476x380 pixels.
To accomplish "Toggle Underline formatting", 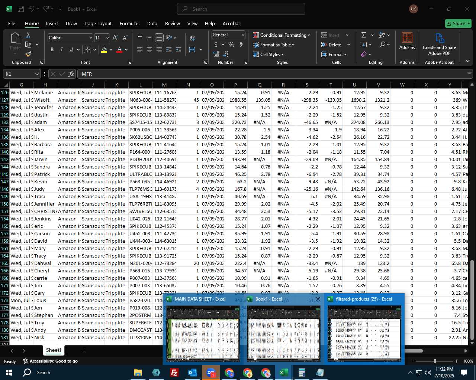I will click(x=71, y=50).
